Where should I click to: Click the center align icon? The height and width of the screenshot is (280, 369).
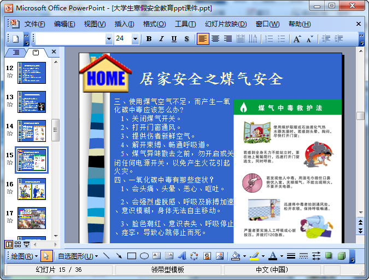tap(215, 39)
